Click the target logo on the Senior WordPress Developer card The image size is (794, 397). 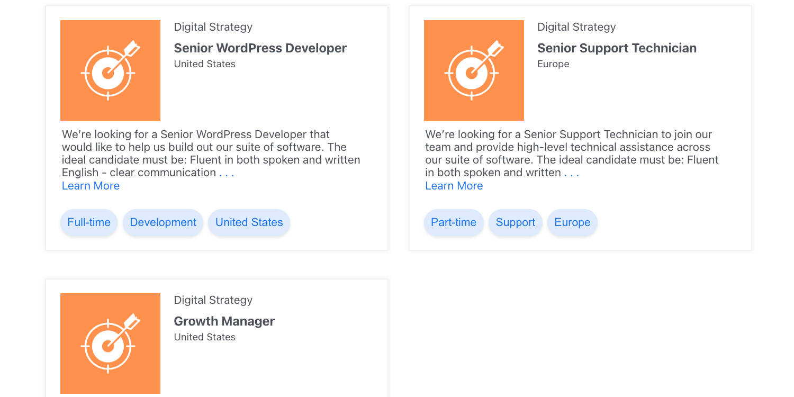click(110, 70)
